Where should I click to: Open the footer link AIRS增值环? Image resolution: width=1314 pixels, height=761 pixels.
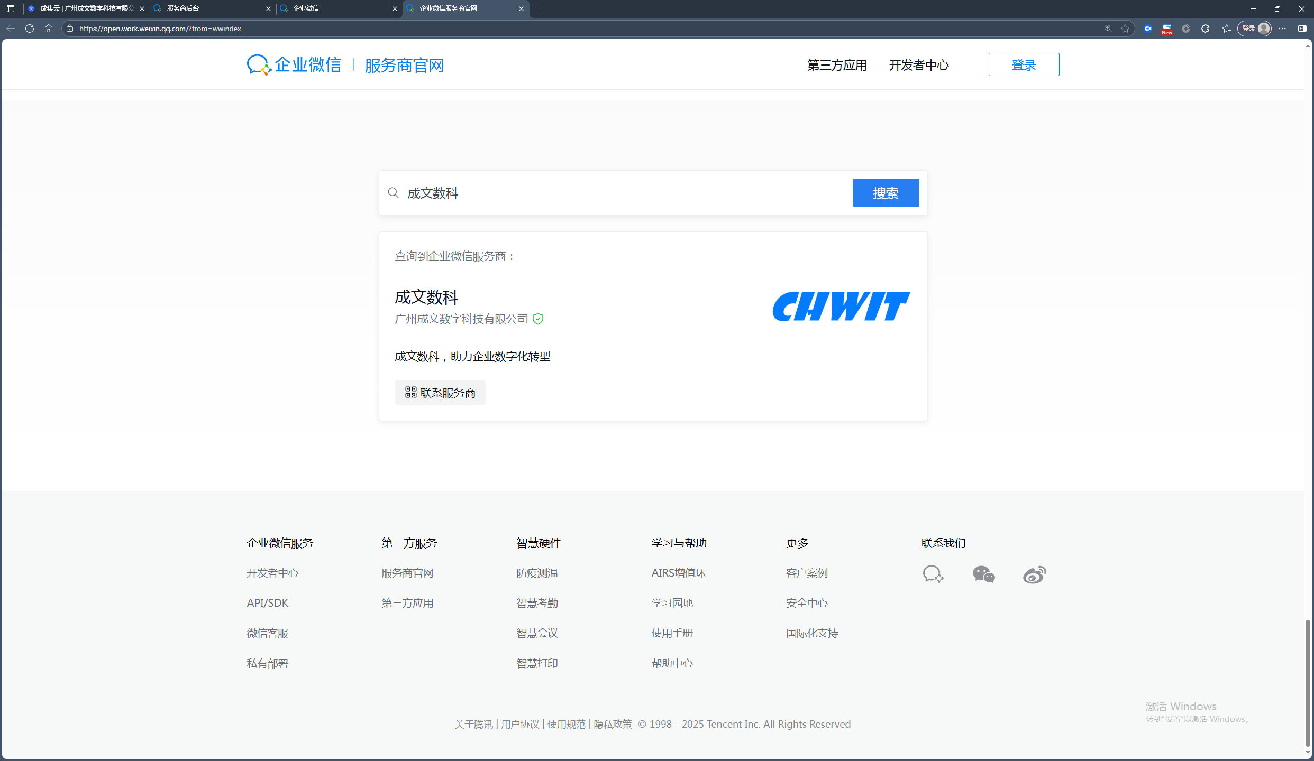(679, 573)
